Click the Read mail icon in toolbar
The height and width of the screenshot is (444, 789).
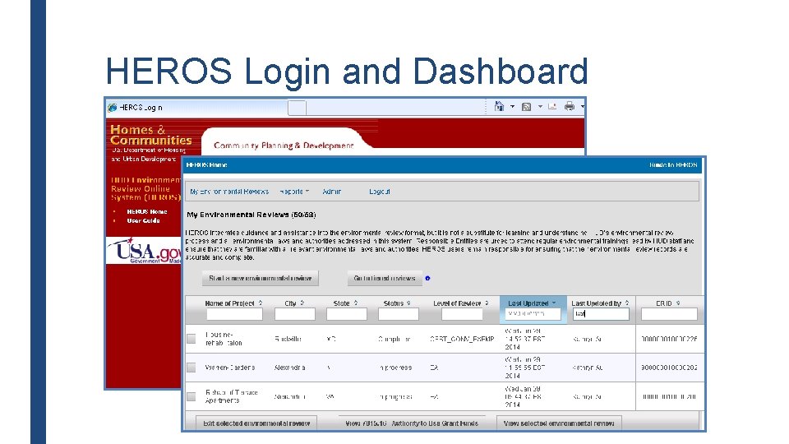point(552,106)
